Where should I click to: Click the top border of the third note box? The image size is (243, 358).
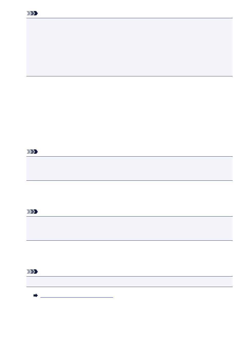point(129,217)
